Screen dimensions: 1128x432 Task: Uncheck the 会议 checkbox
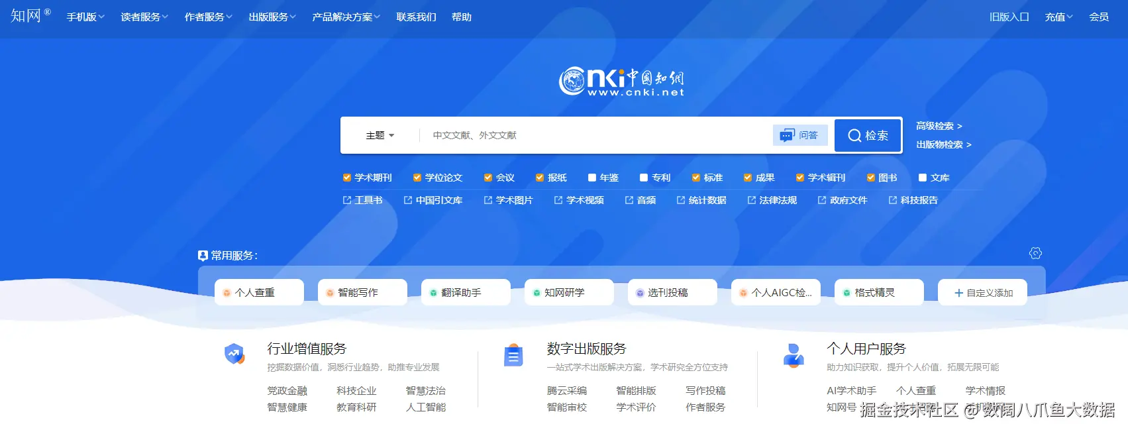tap(488, 178)
